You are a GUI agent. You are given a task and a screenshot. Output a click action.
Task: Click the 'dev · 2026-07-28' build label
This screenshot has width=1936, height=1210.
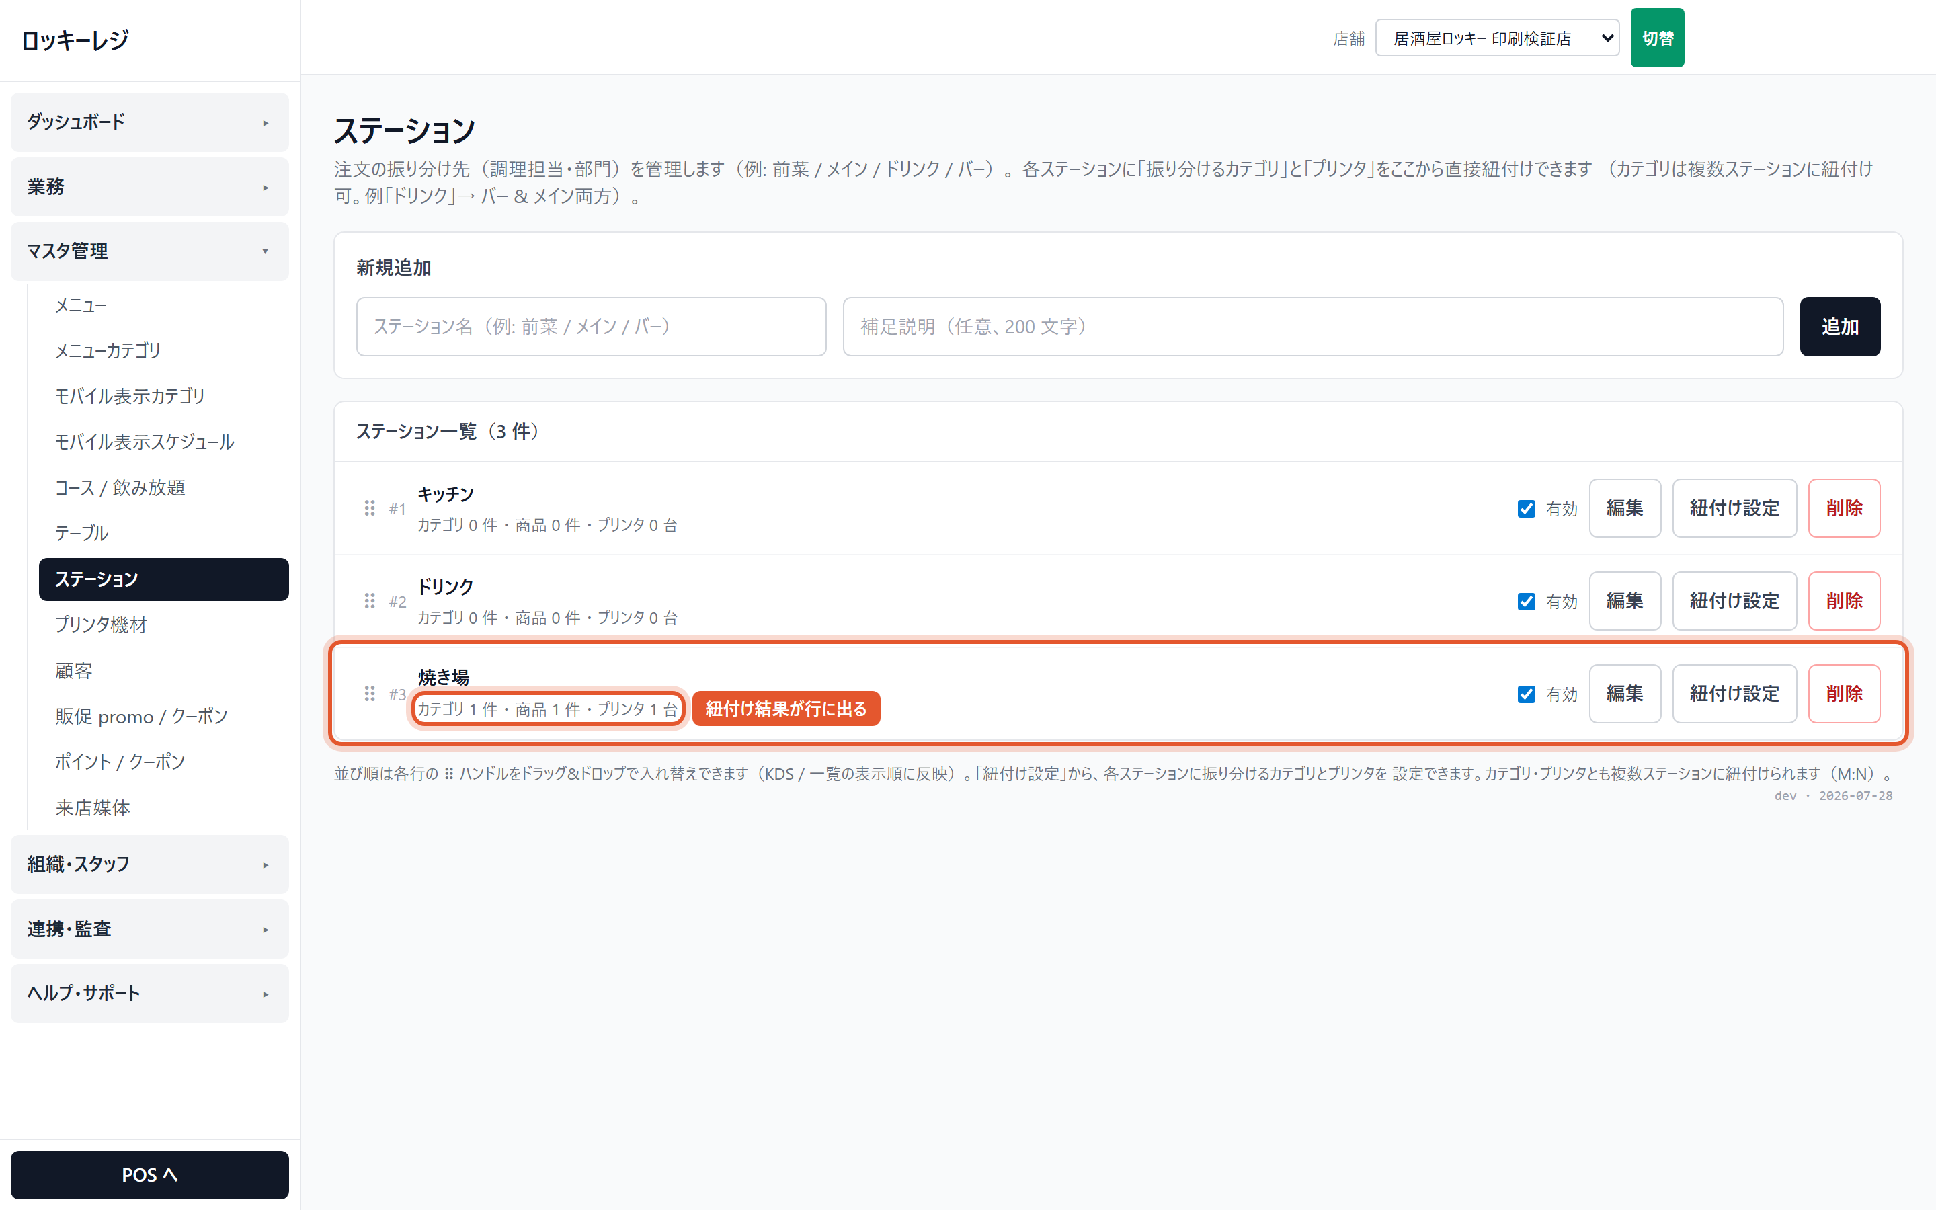[1832, 795]
